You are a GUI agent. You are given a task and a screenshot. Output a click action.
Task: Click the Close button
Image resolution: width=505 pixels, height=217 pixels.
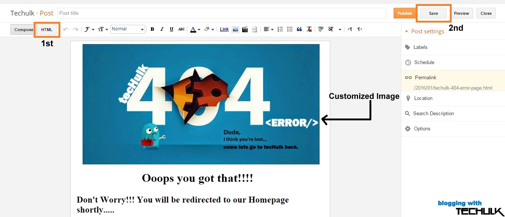point(486,13)
